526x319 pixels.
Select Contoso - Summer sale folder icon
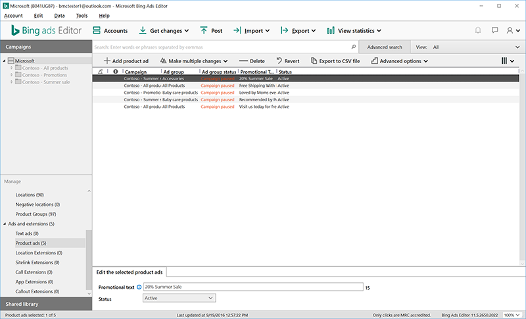[x=18, y=82]
